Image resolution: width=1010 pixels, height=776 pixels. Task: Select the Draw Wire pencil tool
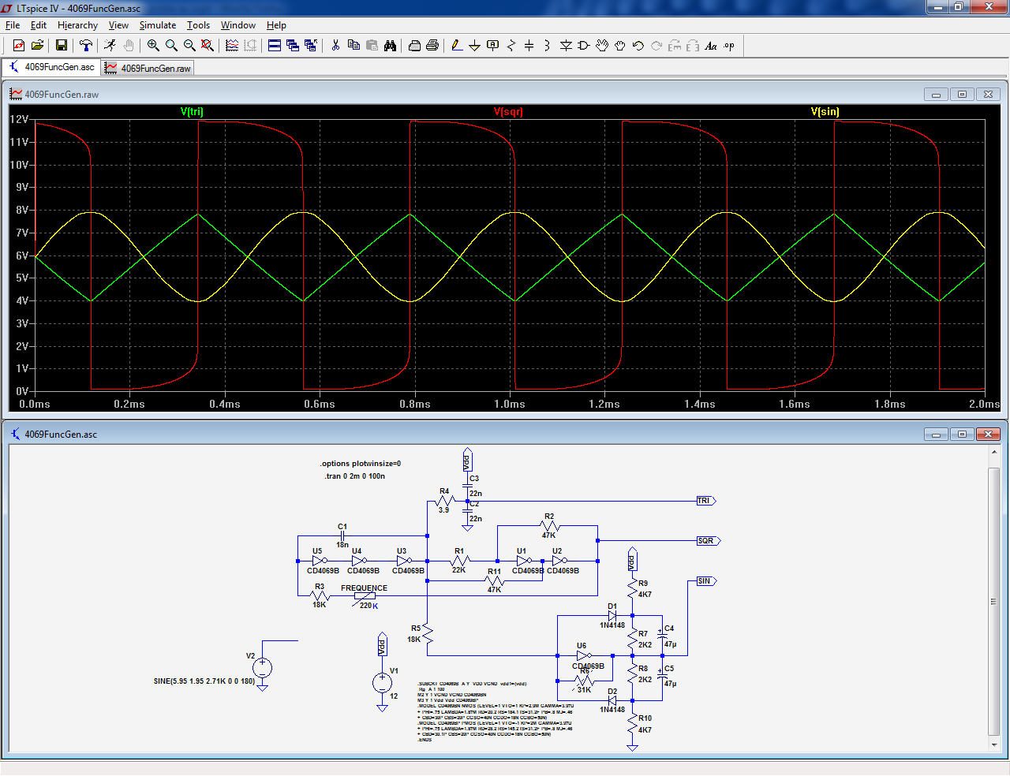pos(457,46)
